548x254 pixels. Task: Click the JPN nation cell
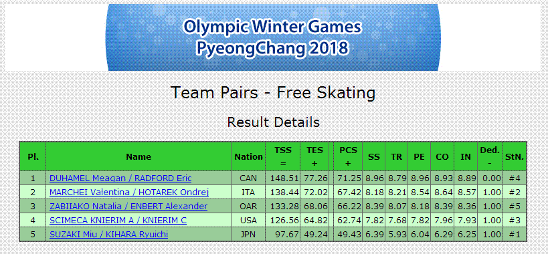coord(248,234)
